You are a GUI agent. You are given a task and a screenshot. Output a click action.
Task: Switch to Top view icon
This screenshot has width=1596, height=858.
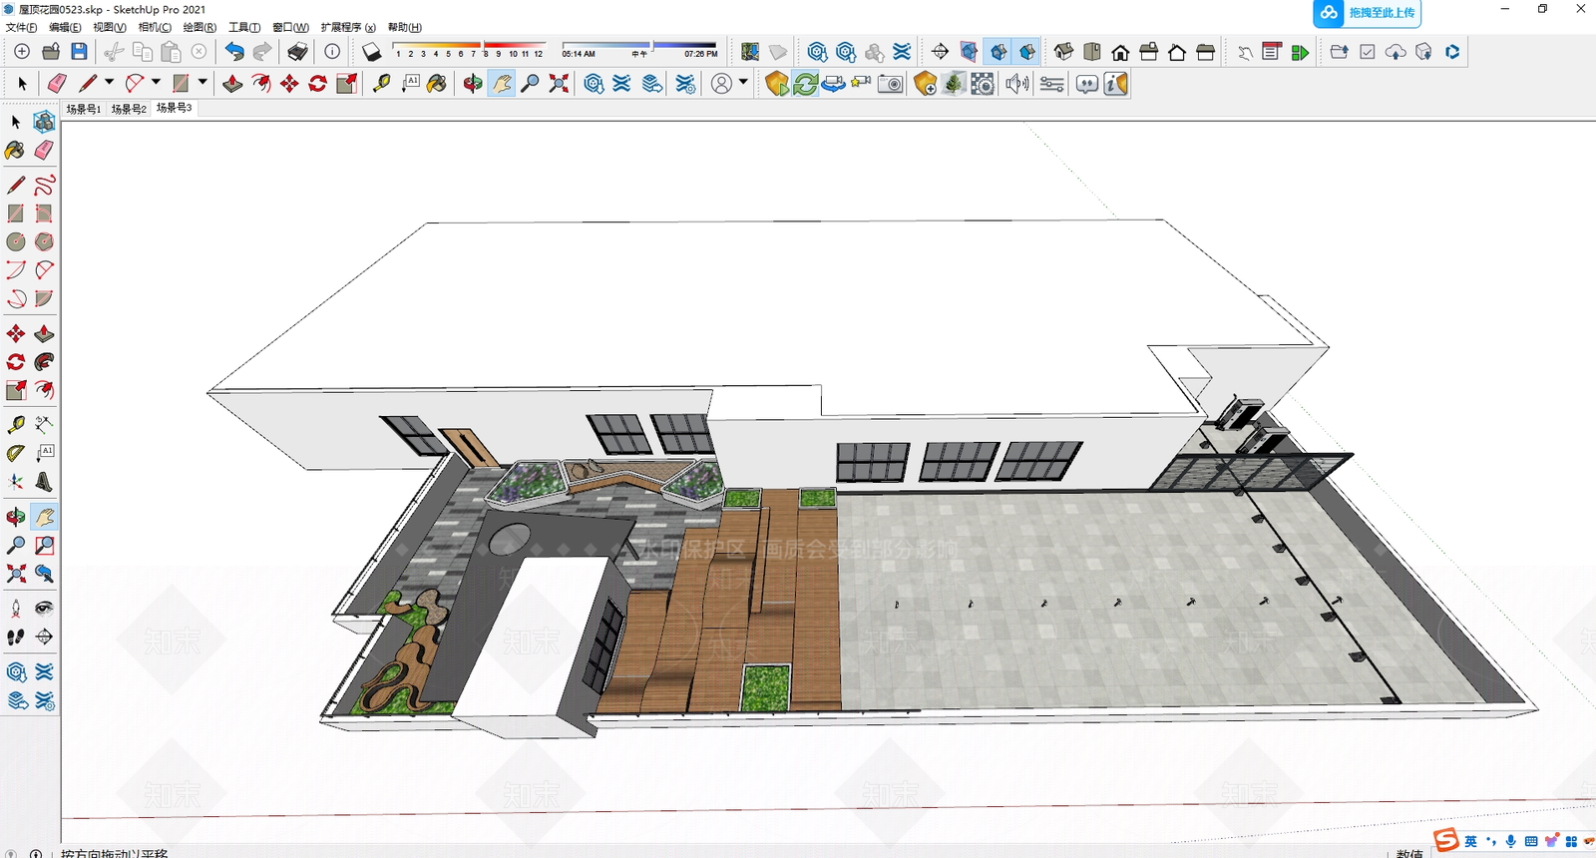coord(1092,52)
